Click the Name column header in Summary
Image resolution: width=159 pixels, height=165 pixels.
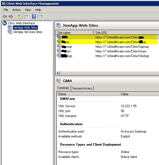point(88,94)
